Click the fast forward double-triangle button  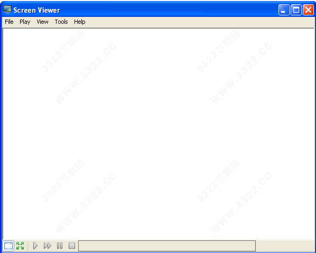click(x=48, y=246)
